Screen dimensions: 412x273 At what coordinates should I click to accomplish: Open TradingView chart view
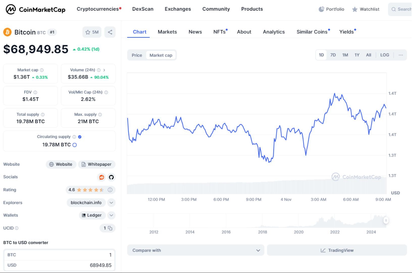(337, 250)
